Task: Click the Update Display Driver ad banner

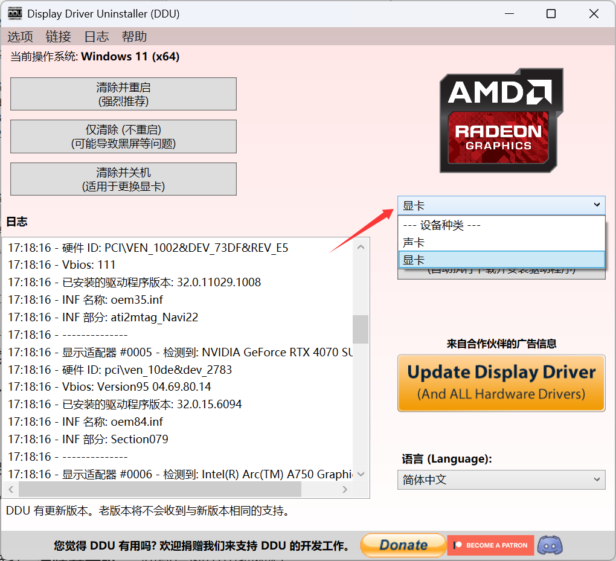Action: [501, 383]
